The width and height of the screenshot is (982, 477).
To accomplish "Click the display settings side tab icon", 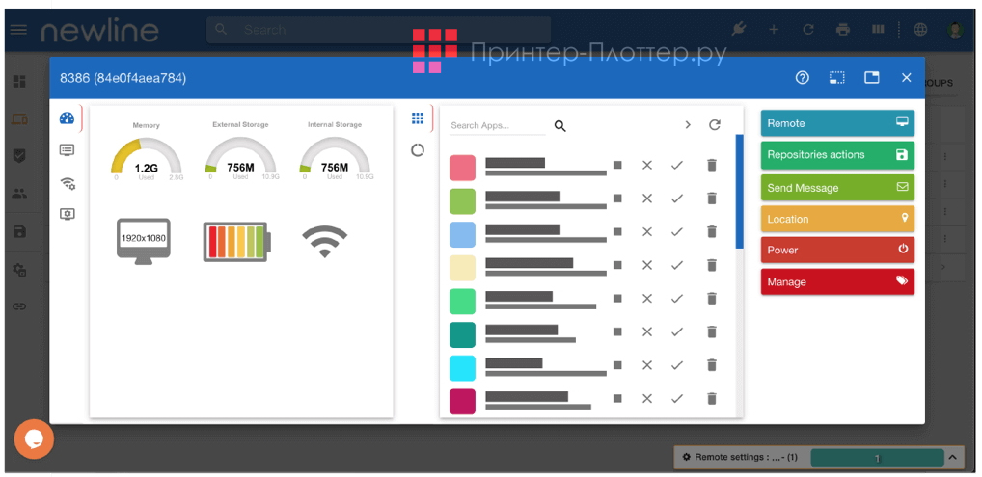I will [x=67, y=214].
